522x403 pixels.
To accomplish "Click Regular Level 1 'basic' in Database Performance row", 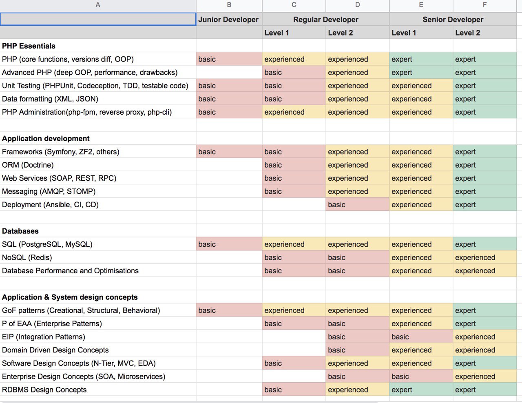I will [294, 270].
